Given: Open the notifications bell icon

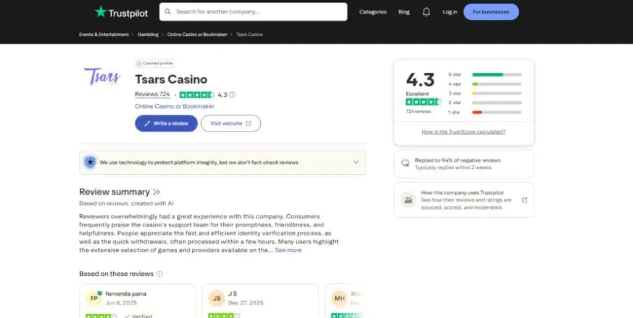Looking at the screenshot, I should 426,12.
